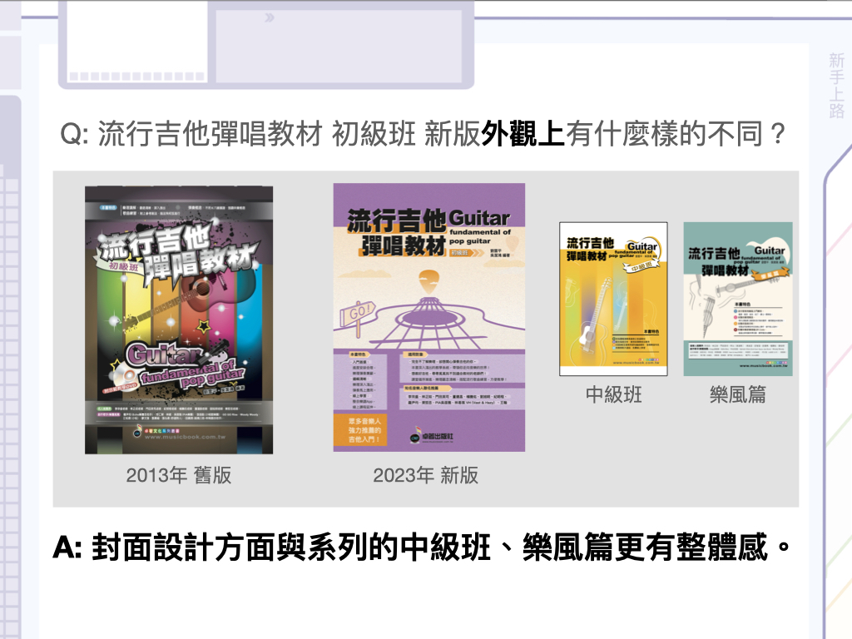Select the 樂風篇 caption label
Image resolution: width=852 pixels, height=639 pixels.
[x=738, y=394]
